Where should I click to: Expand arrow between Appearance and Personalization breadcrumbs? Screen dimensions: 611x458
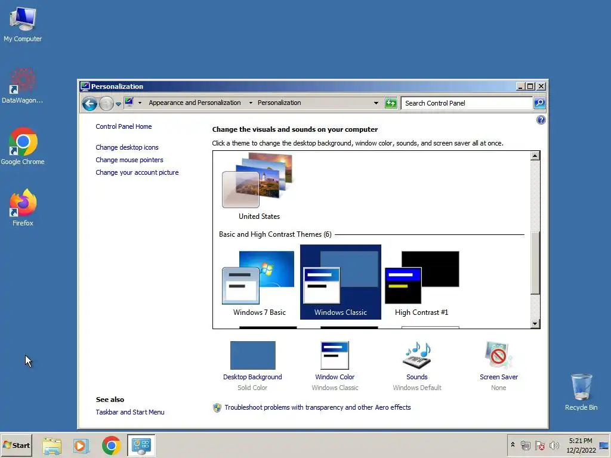pos(251,103)
